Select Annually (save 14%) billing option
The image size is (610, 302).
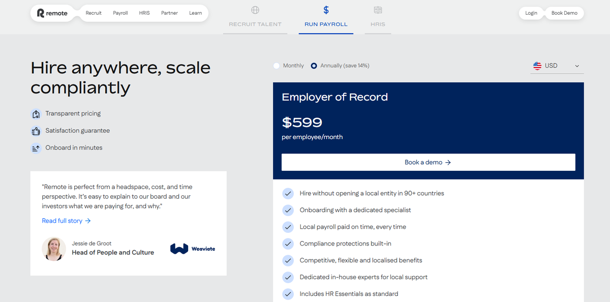tap(314, 66)
